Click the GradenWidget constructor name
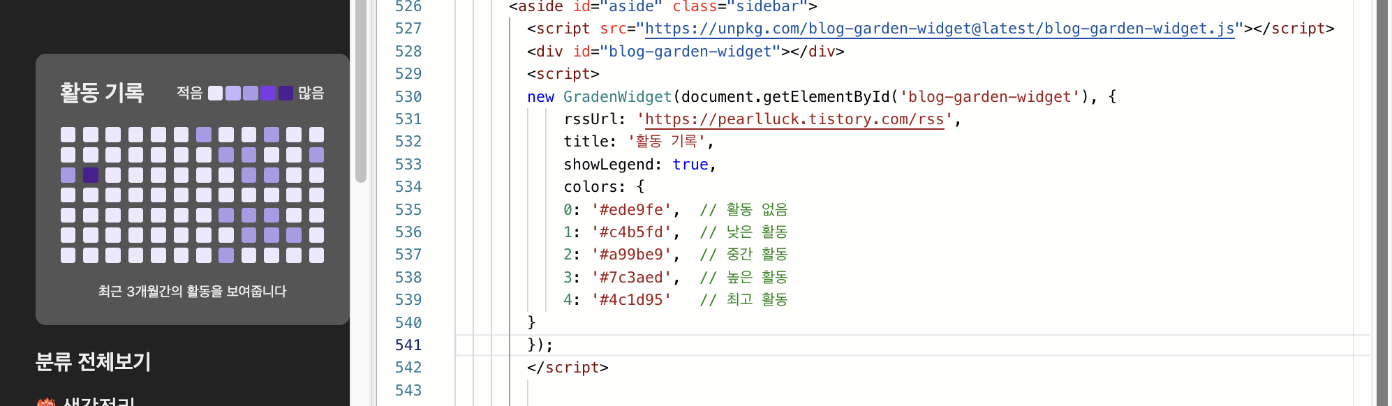Viewport: 1392px width, 406px height. pos(617,97)
